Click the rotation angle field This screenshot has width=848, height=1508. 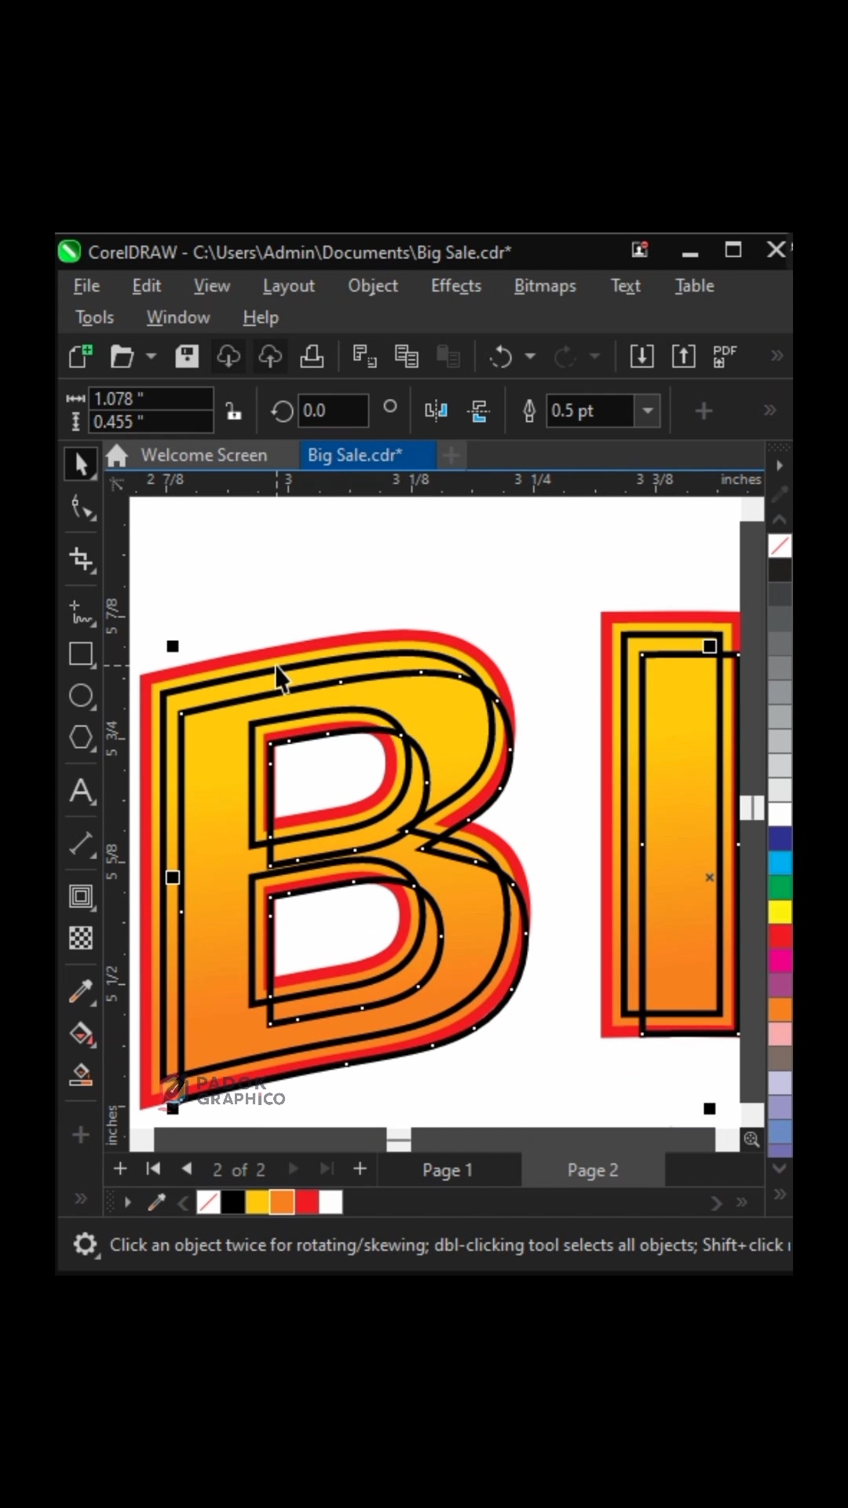pyautogui.click(x=332, y=410)
